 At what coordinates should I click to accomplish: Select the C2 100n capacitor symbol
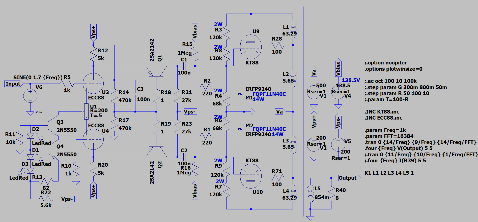coord(184,157)
